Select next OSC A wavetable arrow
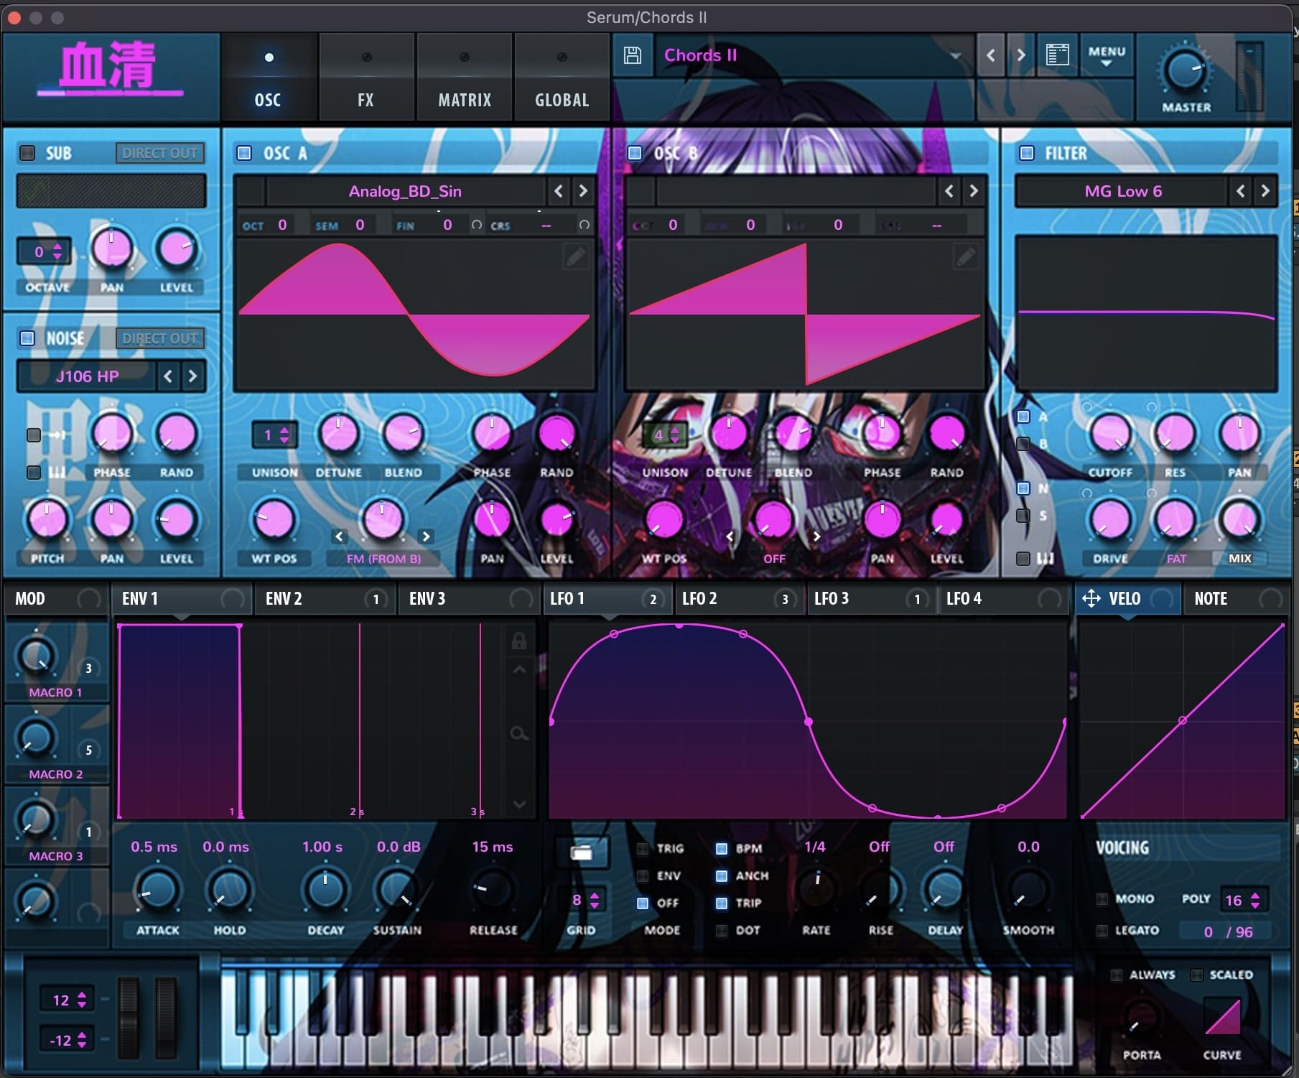Viewport: 1299px width, 1078px height. tap(583, 191)
